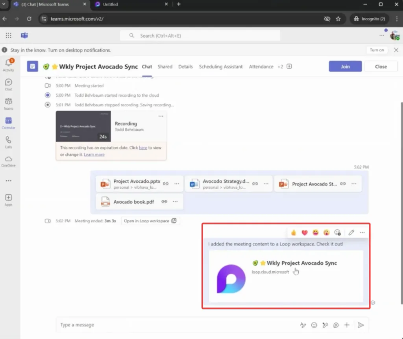Image resolution: width=403 pixels, height=339 pixels.
Task: Switch to the Shared tab
Action: pyautogui.click(x=165, y=66)
